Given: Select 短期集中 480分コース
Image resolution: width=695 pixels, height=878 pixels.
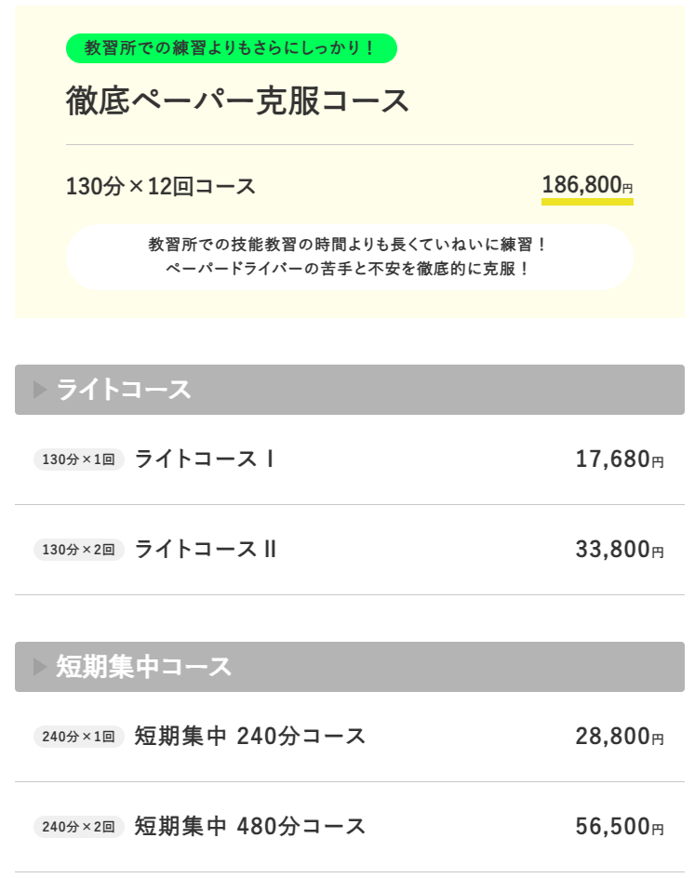Looking at the screenshot, I should point(249,826).
